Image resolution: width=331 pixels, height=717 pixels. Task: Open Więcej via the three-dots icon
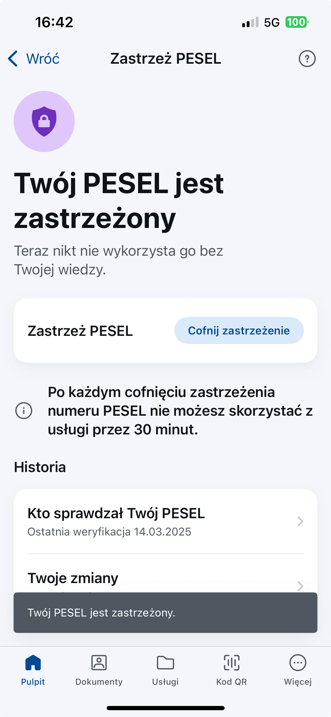298,663
